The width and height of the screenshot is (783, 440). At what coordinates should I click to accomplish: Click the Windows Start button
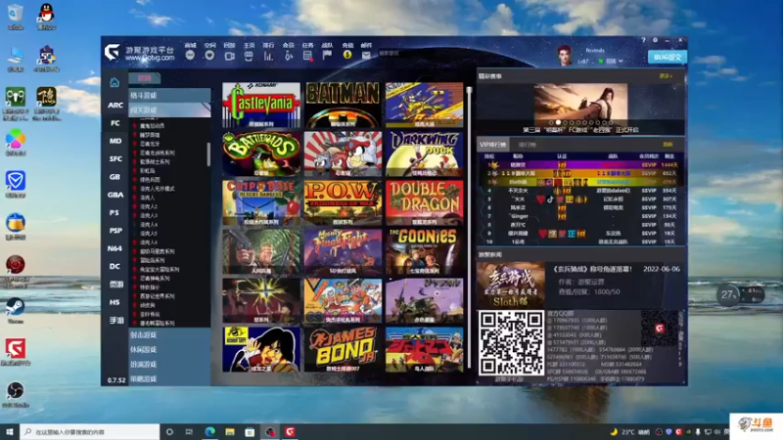tap(10, 432)
